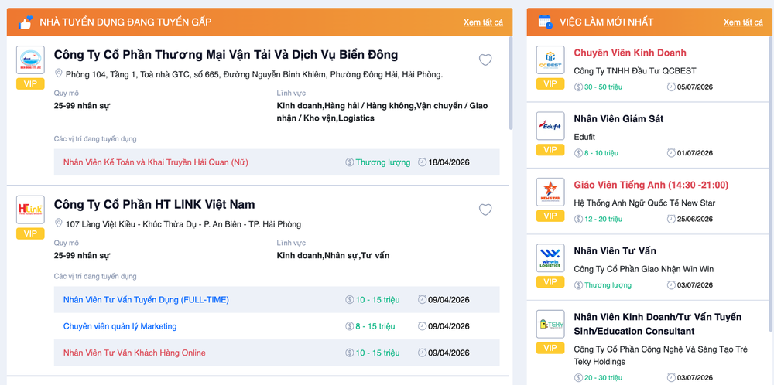Click the location pin icon for HT LINK address
Screen dimensions: 774x385
click(58, 223)
